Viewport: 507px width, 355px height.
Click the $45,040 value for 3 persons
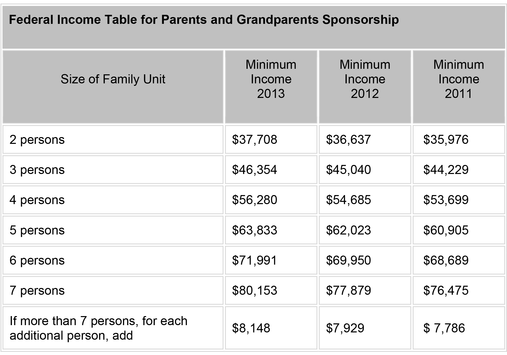348,170
